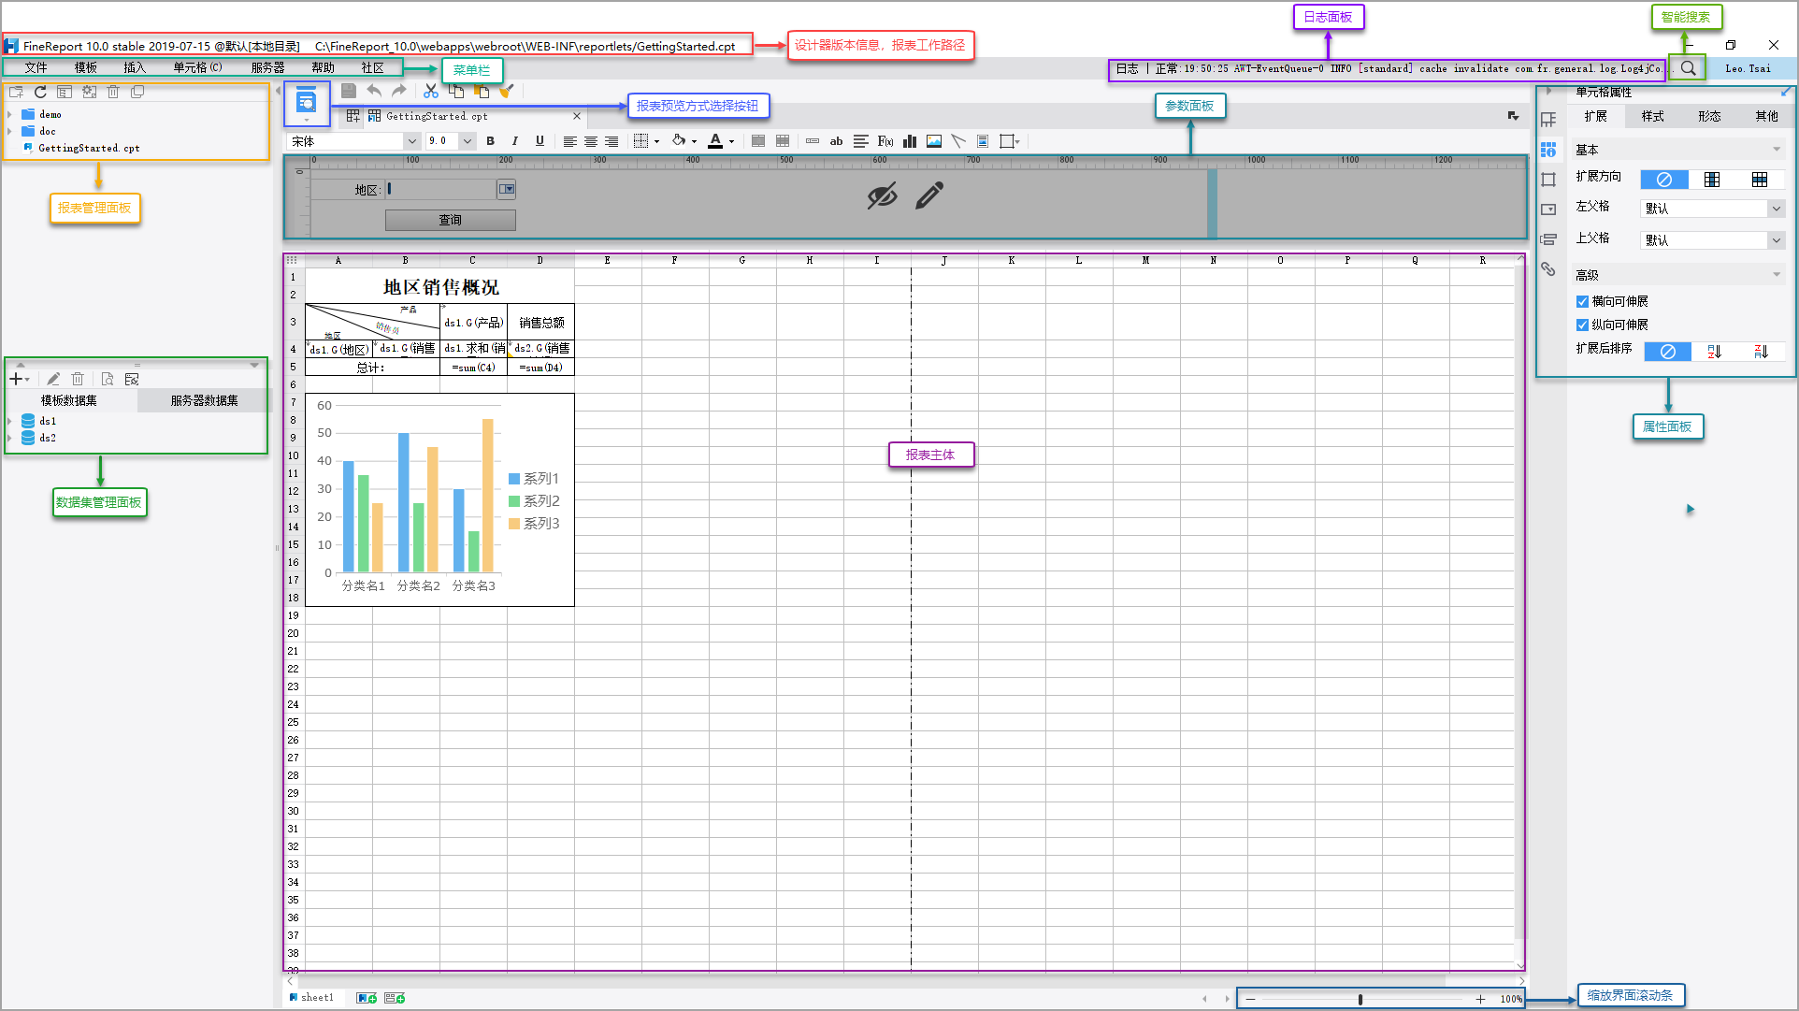
Task: Toggle 横向可伸展 checkbox
Action: coord(1582,301)
